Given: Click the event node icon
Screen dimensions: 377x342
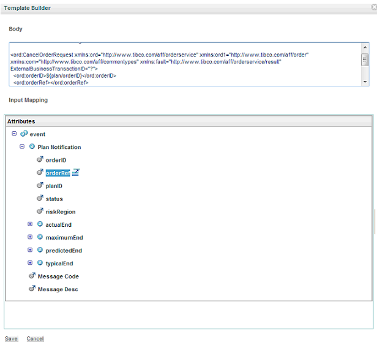Looking at the screenshot, I should click(24, 134).
